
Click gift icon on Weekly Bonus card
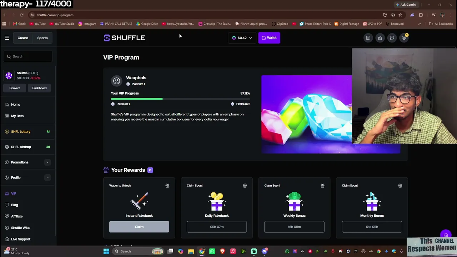[x=322, y=186]
